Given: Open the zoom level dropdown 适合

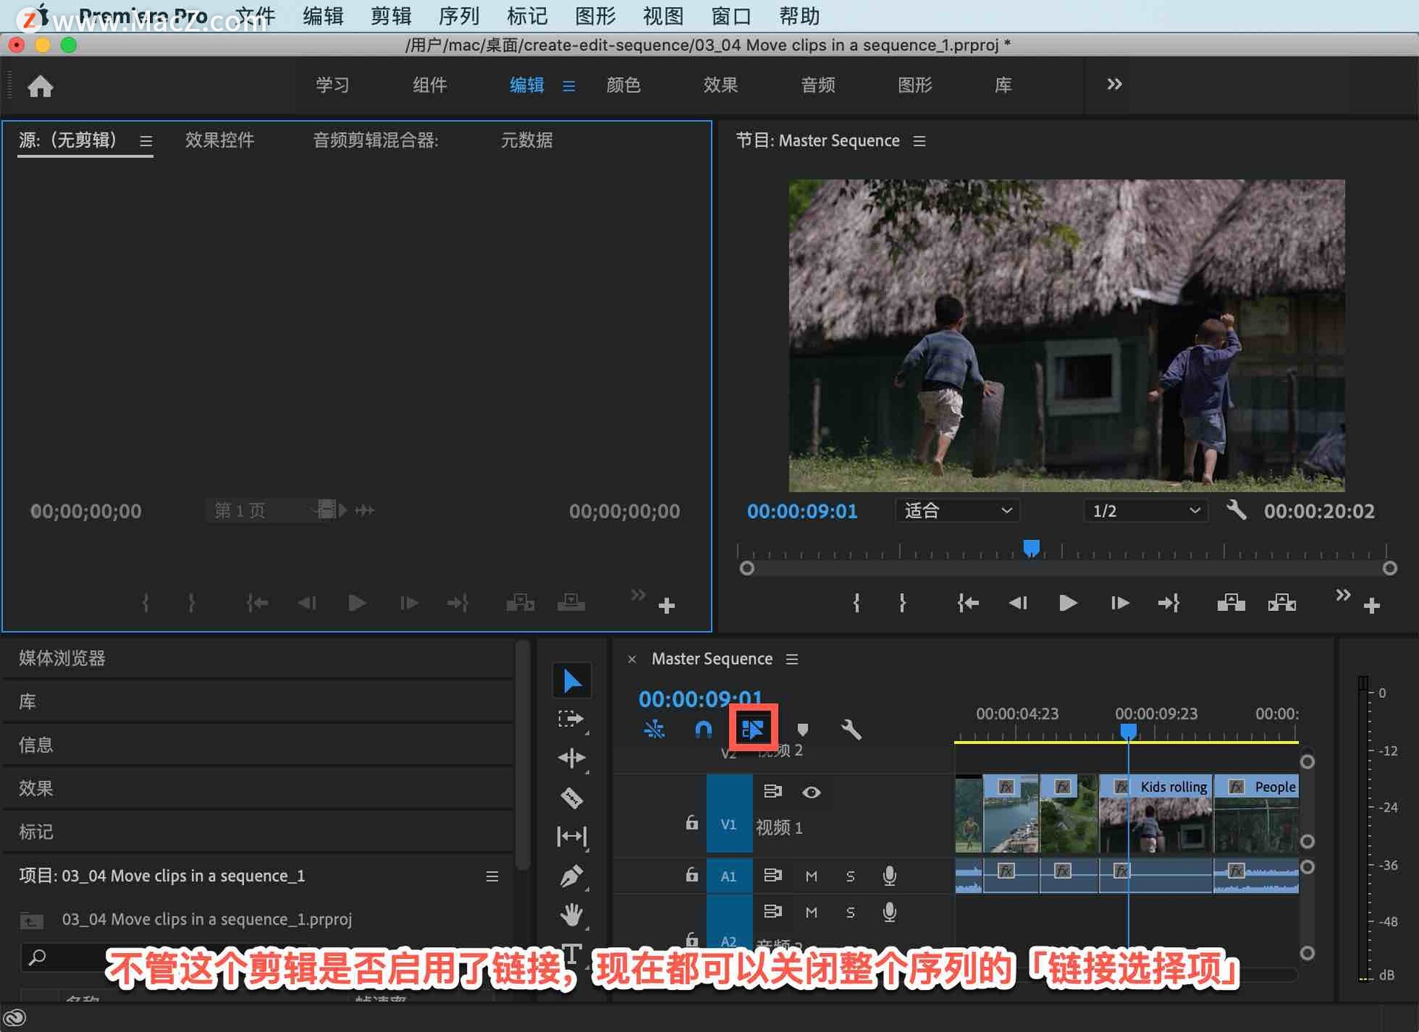Looking at the screenshot, I should pyautogui.click(x=957, y=510).
